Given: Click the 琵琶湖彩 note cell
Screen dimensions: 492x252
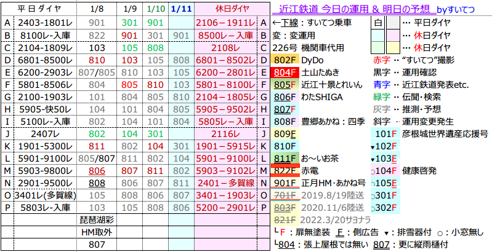Looking at the screenshot, I should pos(97,220).
